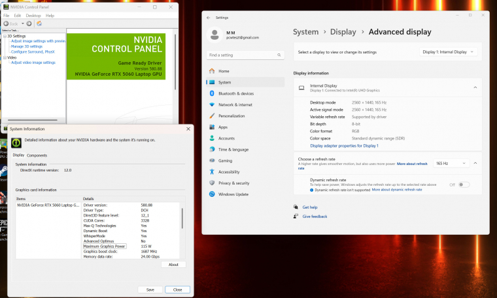This screenshot has width=497, height=298.
Task: Click the Give feedback link
Action: (315, 216)
